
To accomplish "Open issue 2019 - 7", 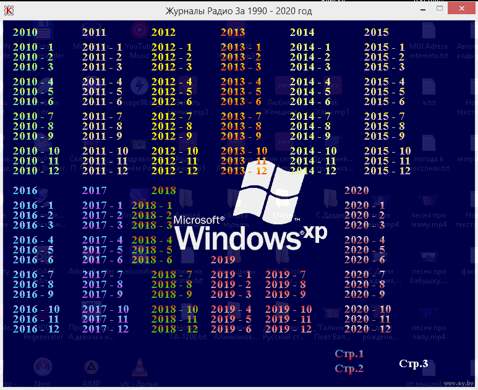I will pyautogui.click(x=285, y=274).
